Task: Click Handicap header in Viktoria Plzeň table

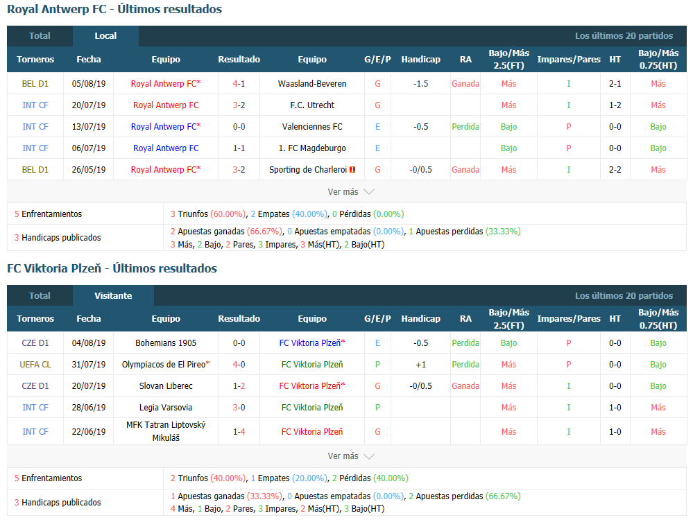Action: point(421,318)
